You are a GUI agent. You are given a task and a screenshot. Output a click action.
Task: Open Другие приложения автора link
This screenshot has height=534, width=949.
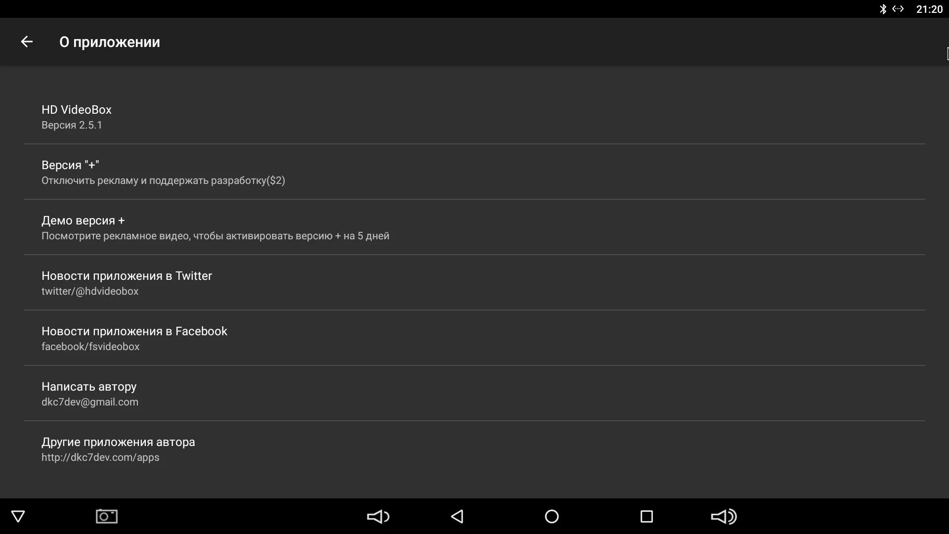[474, 449]
